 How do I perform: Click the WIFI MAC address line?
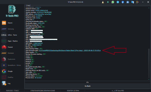click(x=34, y=43)
